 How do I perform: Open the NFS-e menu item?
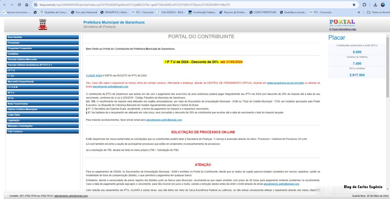pyautogui.click(x=43, y=93)
